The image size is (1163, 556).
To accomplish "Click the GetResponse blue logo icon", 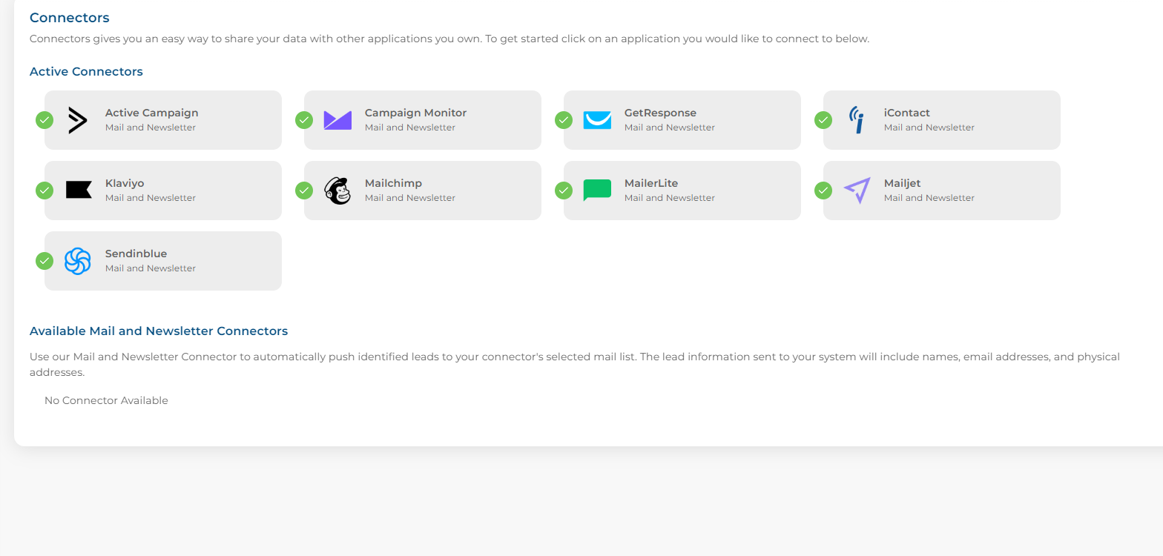I will pos(597,120).
